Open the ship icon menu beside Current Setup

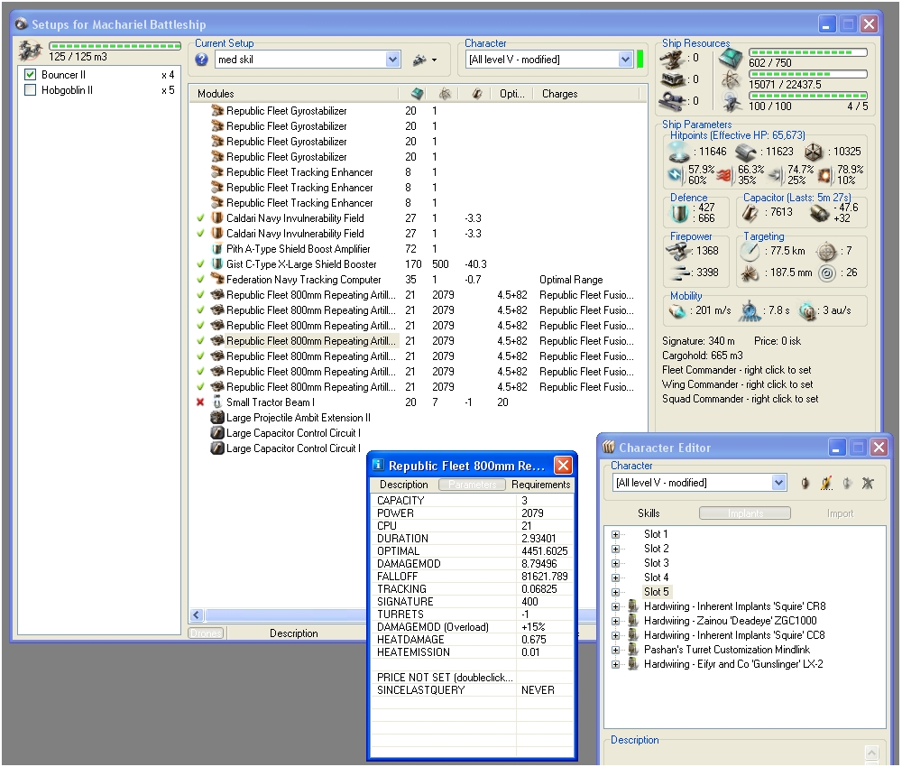(x=423, y=60)
